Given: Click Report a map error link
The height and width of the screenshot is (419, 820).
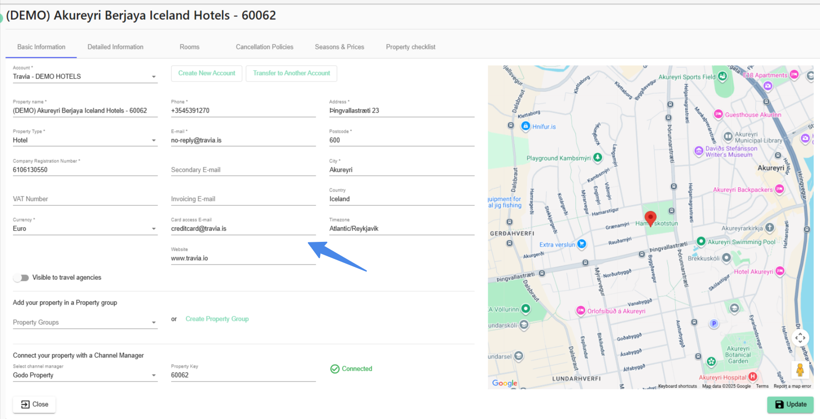Looking at the screenshot, I should pos(792,386).
